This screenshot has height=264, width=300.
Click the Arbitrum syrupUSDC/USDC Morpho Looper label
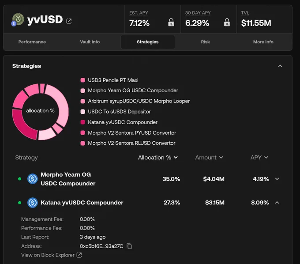[139, 101]
